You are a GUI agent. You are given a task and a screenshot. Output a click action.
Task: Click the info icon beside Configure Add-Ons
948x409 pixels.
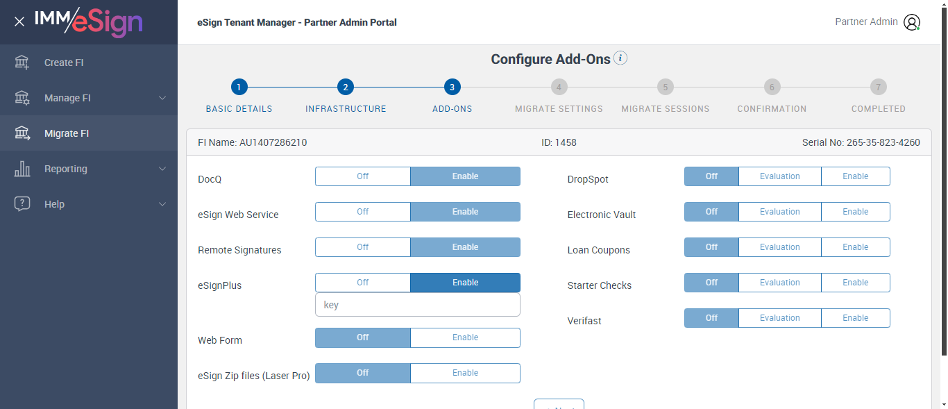621,58
